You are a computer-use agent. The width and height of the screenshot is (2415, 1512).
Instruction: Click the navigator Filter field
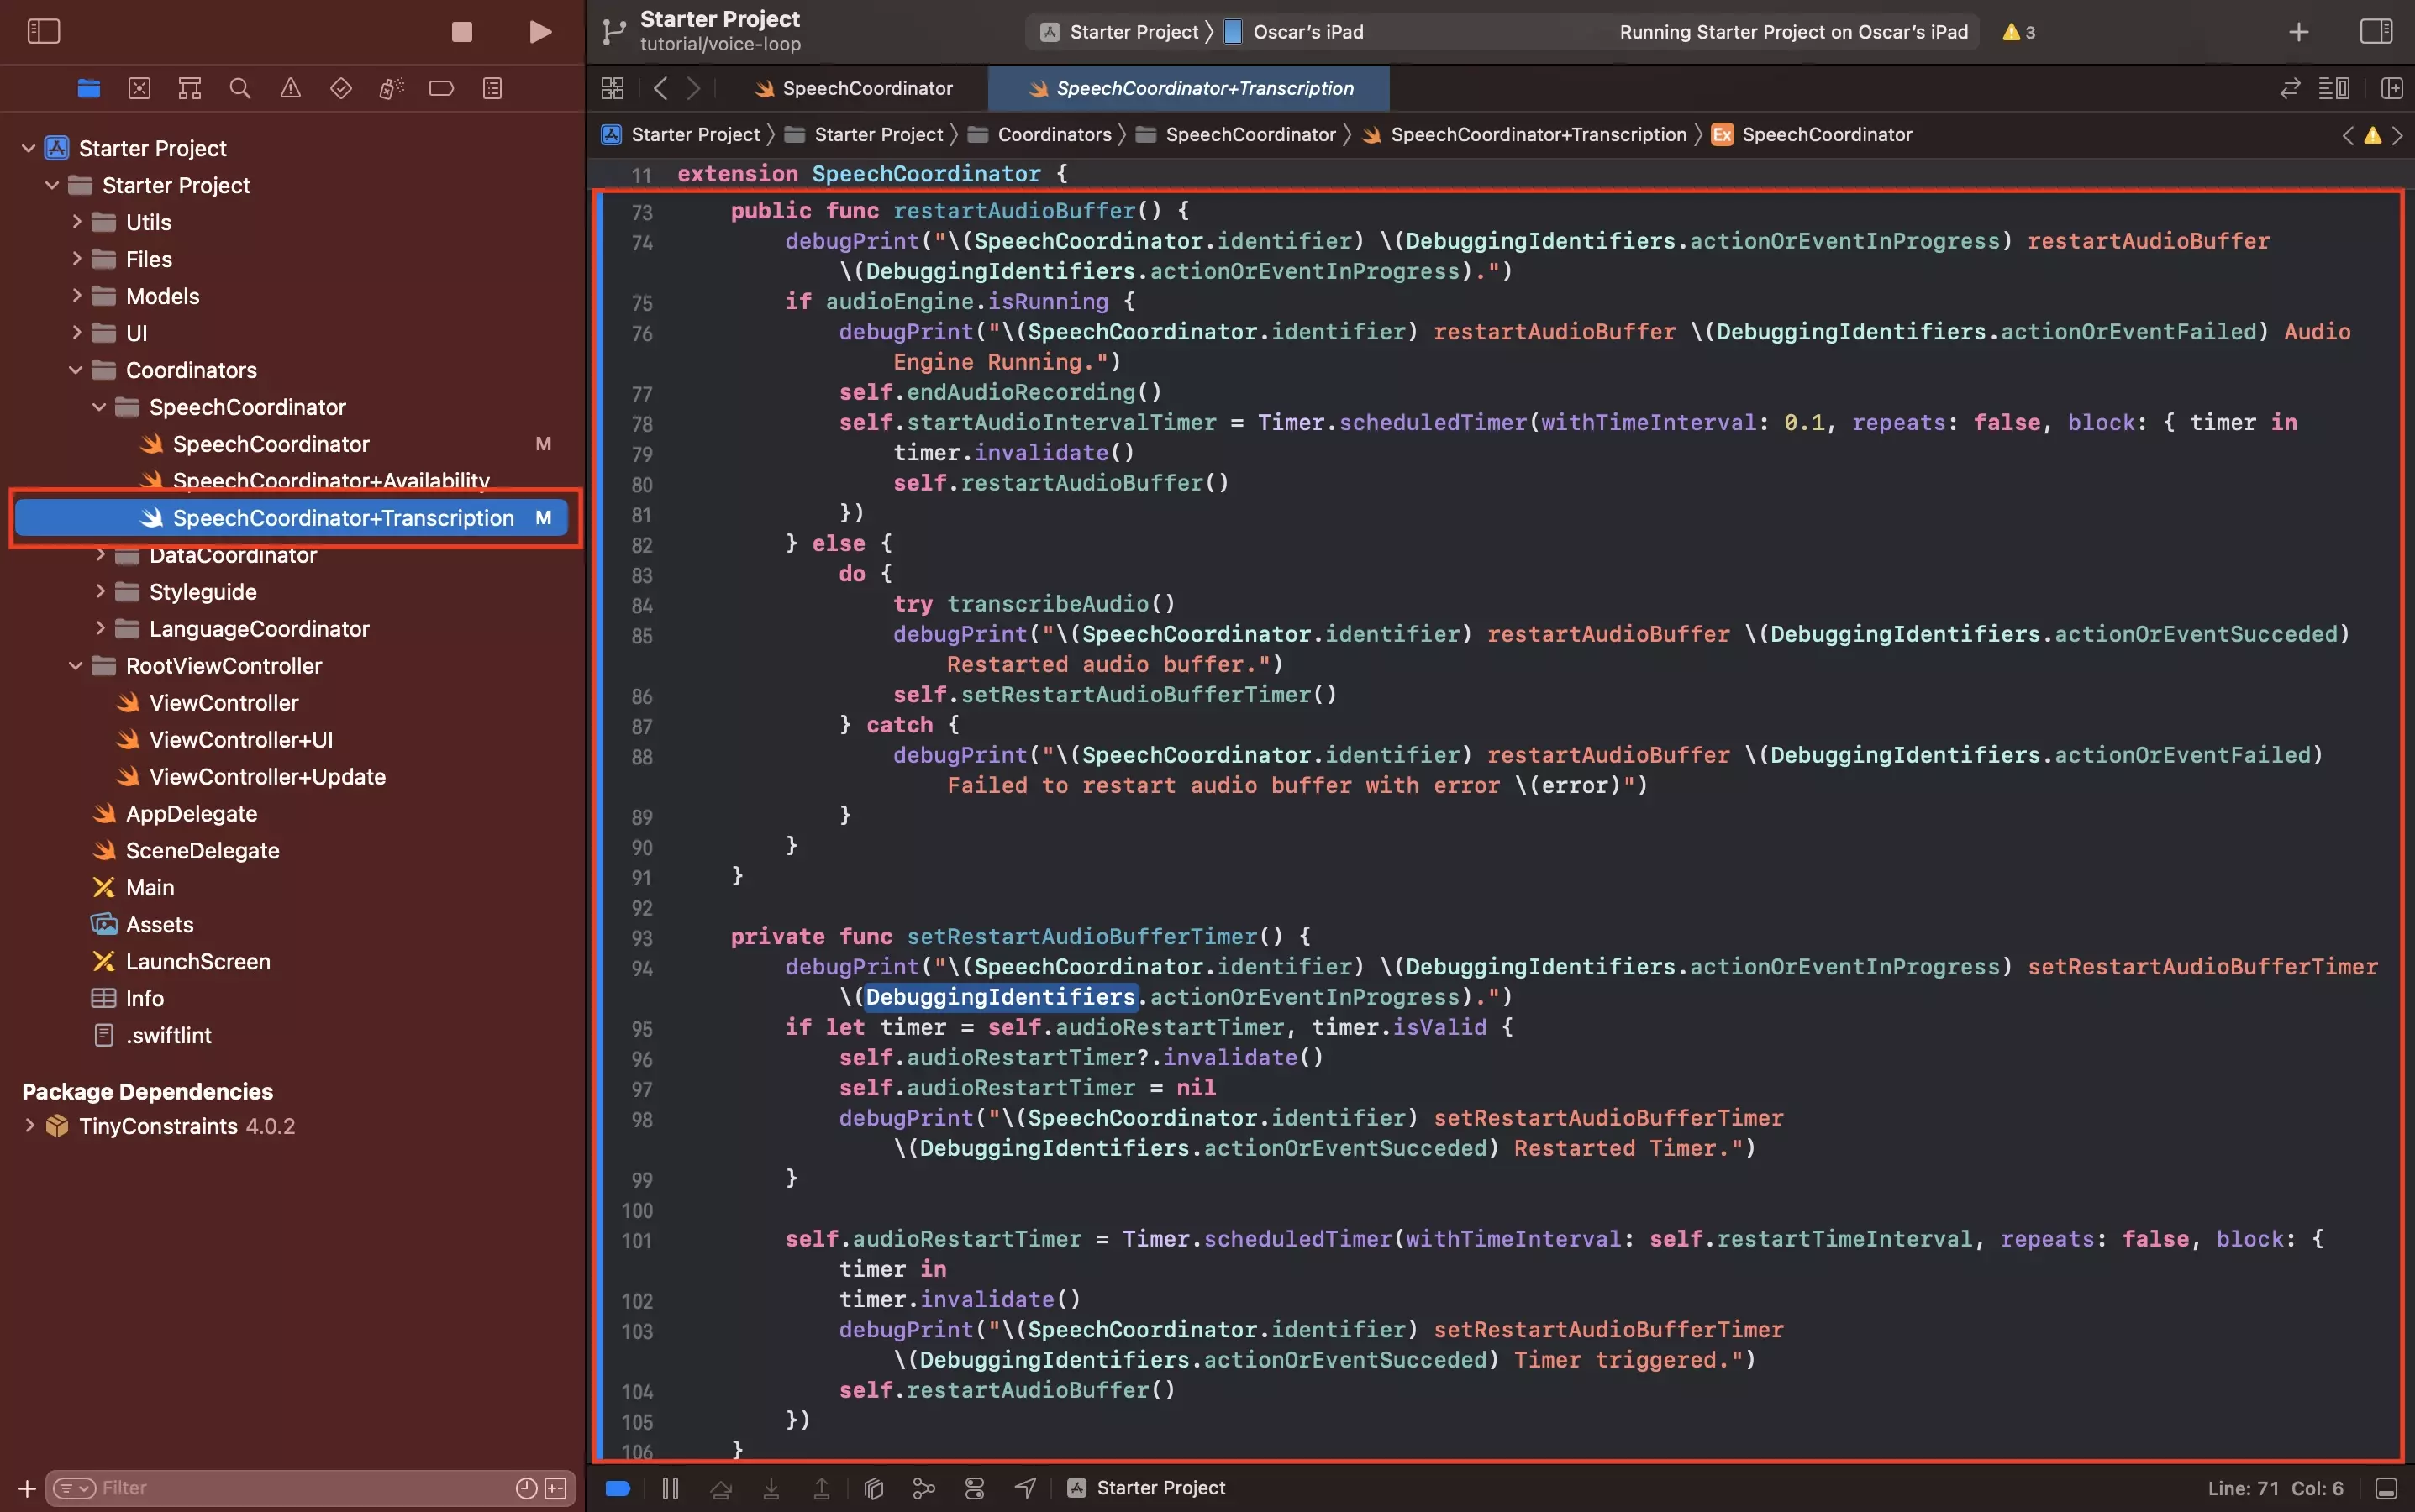coord(300,1488)
